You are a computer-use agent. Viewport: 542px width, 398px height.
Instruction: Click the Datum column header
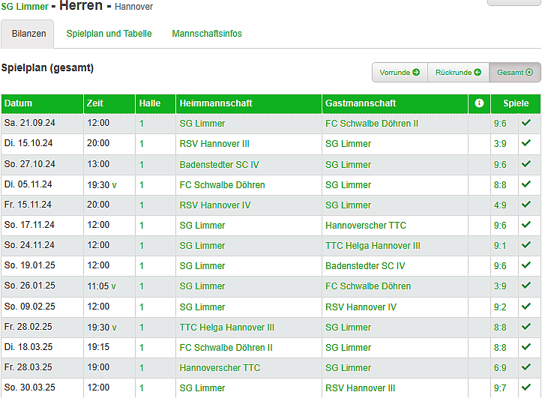pyautogui.click(x=19, y=103)
